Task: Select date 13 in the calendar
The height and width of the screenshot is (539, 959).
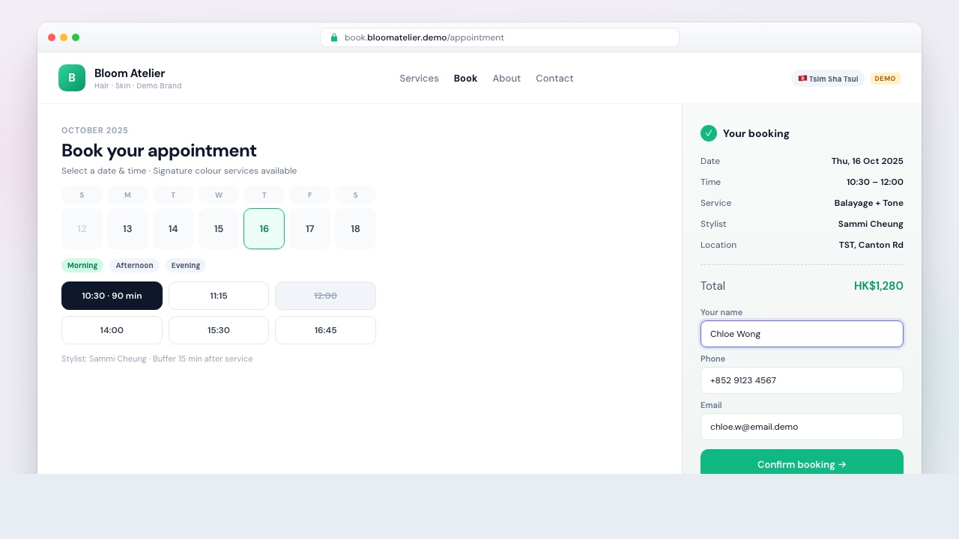Action: 127,229
